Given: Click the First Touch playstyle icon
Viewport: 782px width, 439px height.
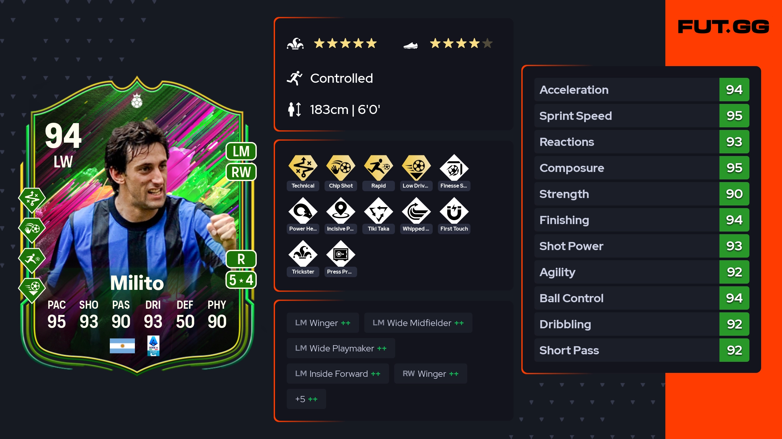Looking at the screenshot, I should [454, 211].
